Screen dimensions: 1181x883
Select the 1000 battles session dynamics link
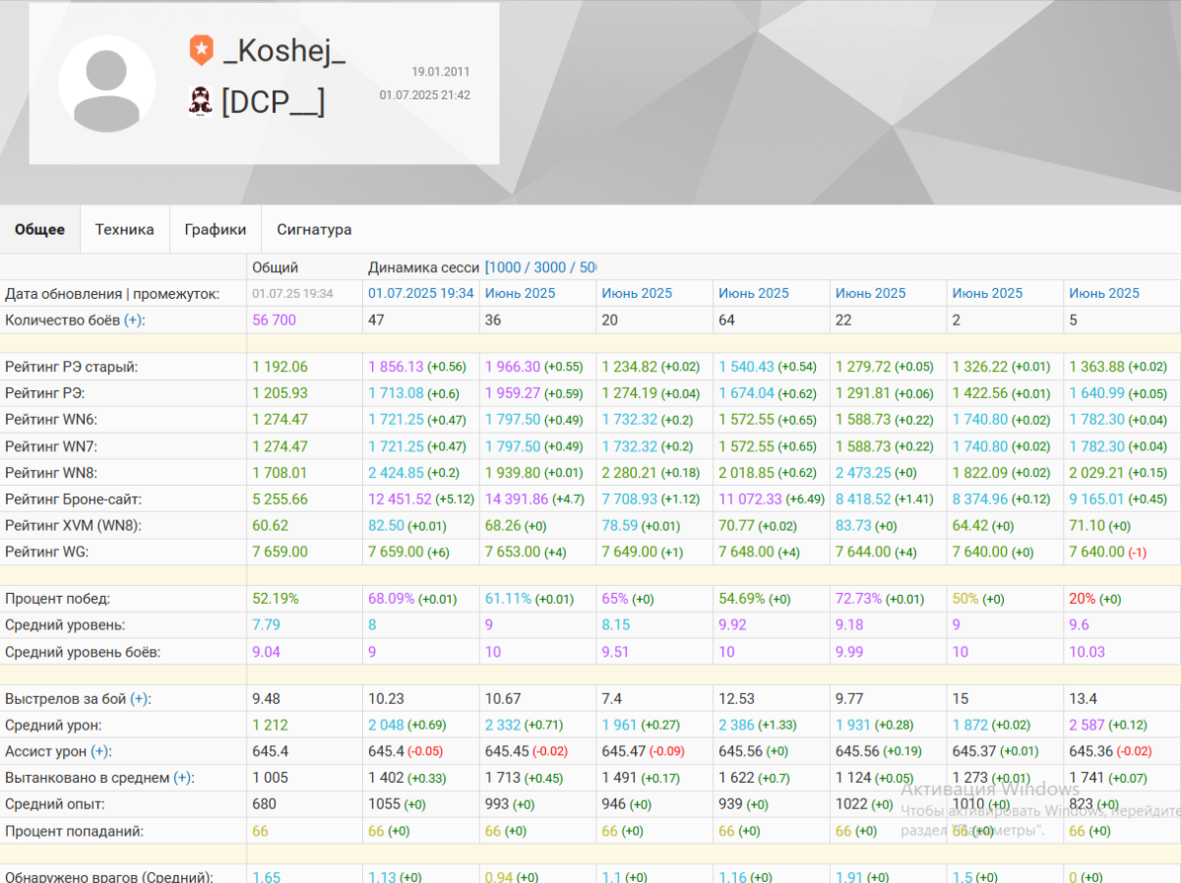(506, 267)
